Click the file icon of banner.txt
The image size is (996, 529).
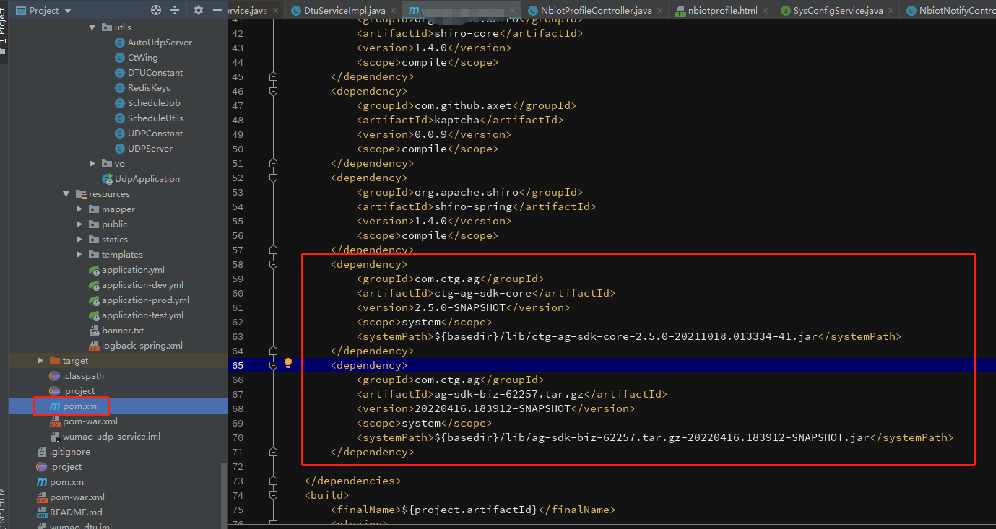point(94,331)
